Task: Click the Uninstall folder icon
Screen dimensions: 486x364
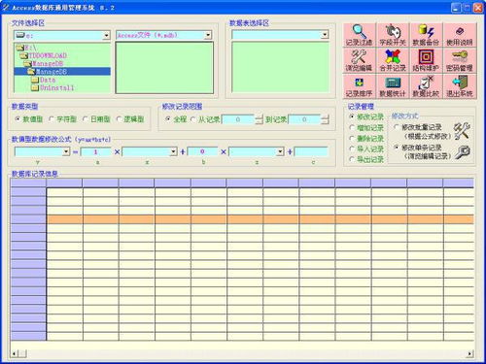Action: point(35,87)
